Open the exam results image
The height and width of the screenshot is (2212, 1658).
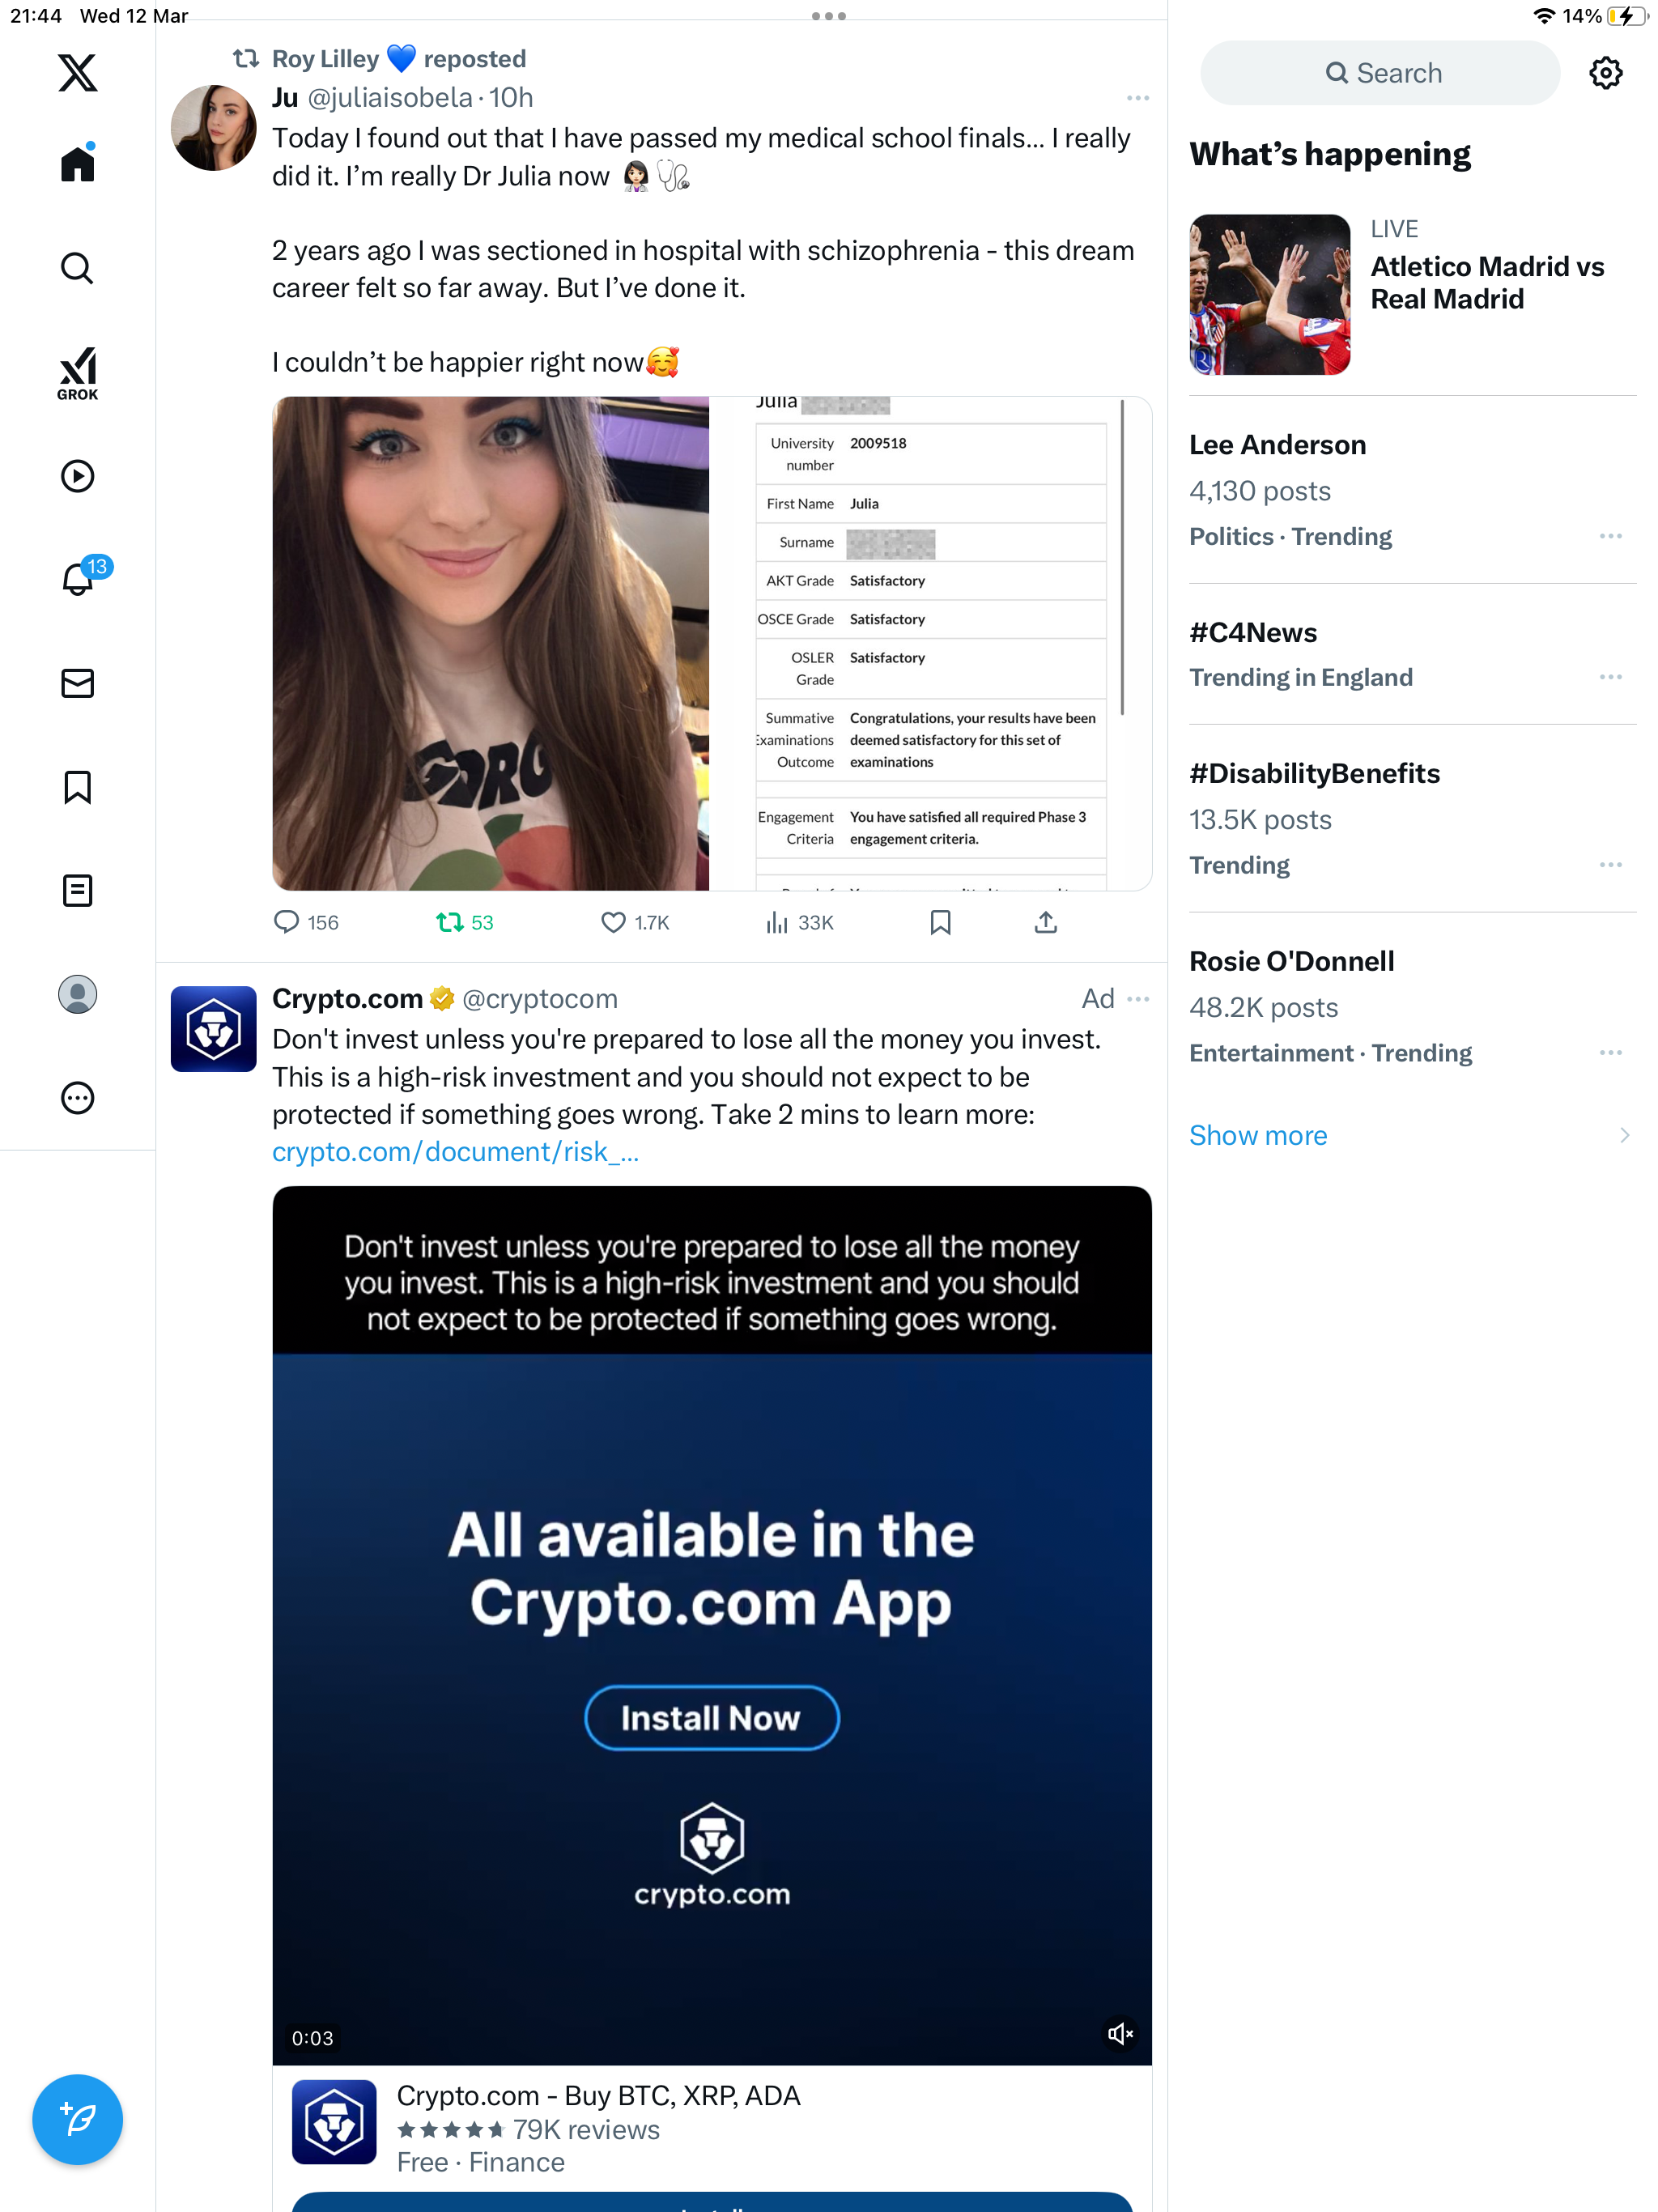(x=930, y=643)
